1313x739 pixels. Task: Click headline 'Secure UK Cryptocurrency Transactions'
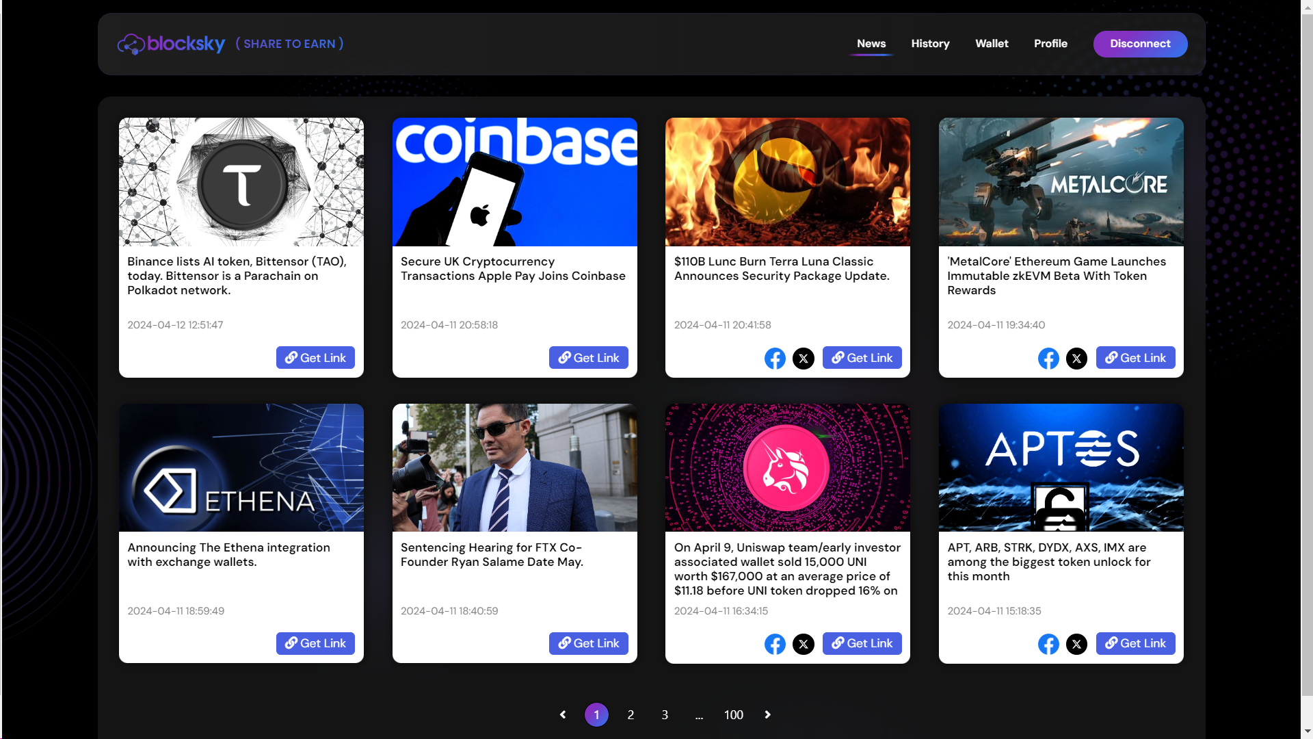[513, 269]
